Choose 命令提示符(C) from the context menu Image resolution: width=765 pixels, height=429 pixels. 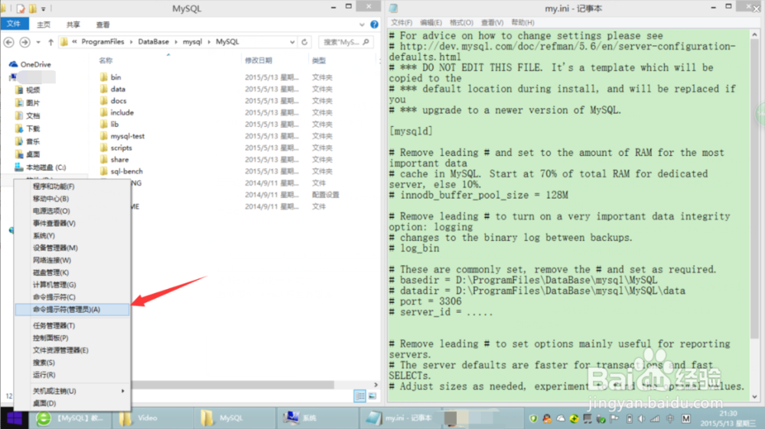[72, 297]
